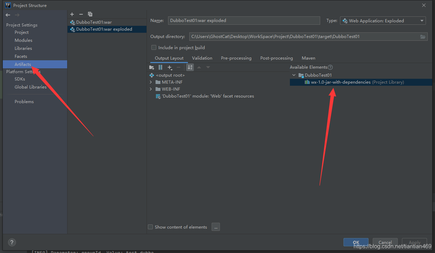The image size is (435, 253).
Task: Open Modules settings page
Action: [23, 40]
